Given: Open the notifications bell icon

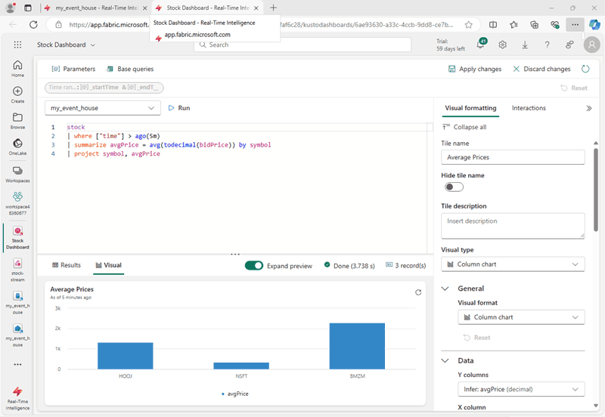Looking at the screenshot, I should coord(482,45).
